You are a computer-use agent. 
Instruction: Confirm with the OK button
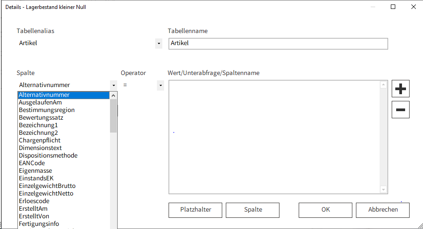pos(326,210)
